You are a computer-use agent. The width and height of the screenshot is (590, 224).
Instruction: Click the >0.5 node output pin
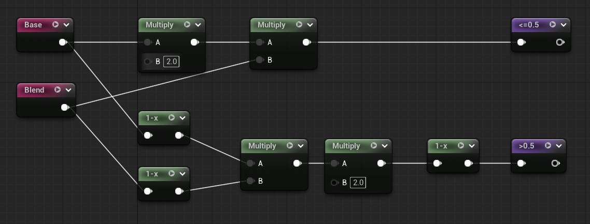point(555,163)
